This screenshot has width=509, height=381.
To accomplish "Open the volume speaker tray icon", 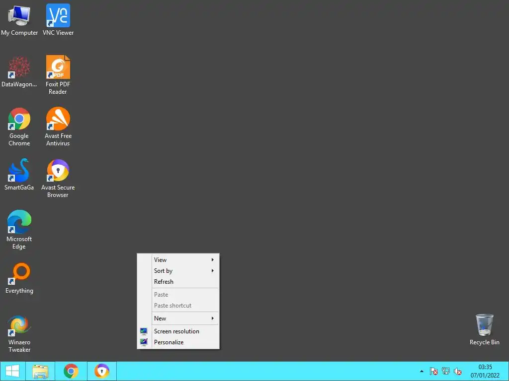I will tap(458, 371).
